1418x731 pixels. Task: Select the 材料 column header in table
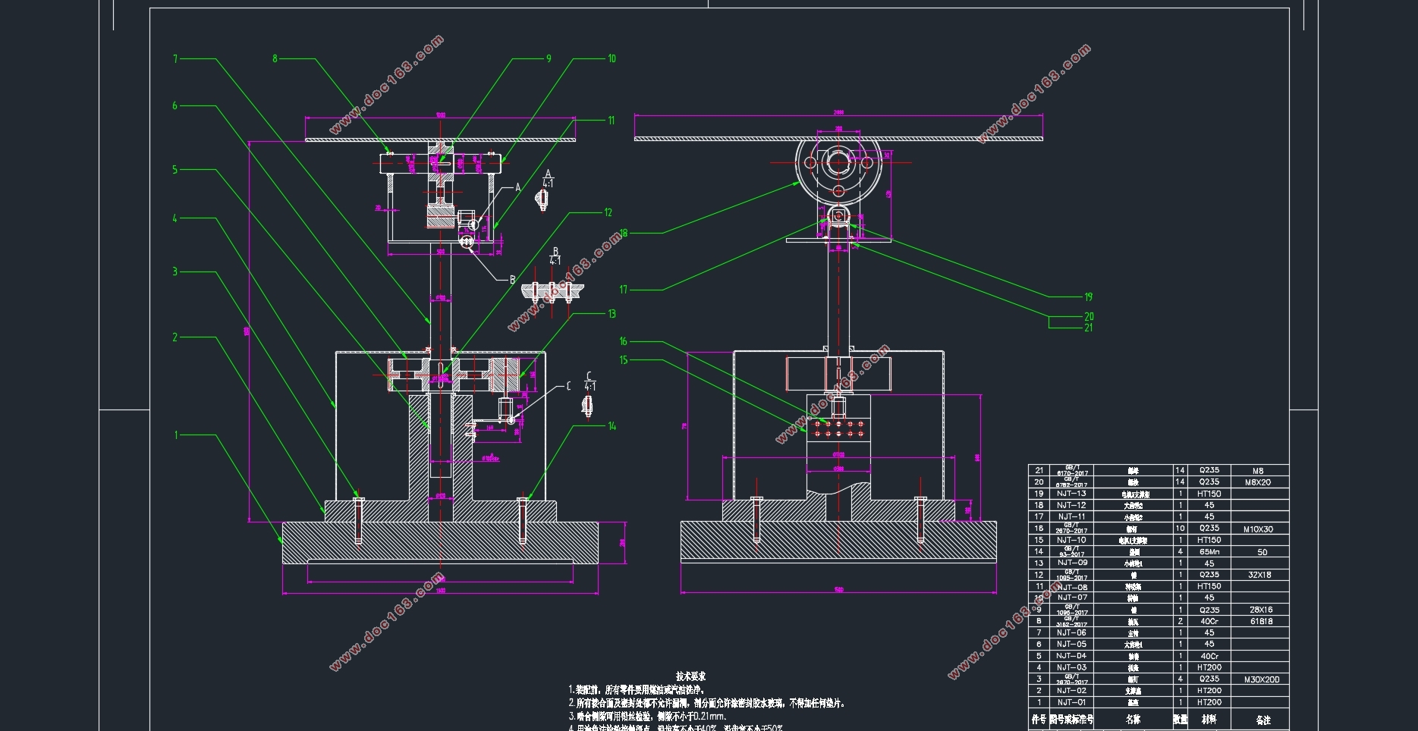coord(1209,719)
